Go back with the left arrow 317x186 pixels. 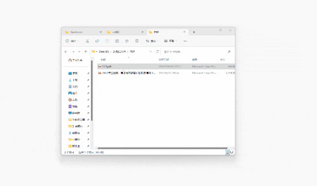pos(66,52)
